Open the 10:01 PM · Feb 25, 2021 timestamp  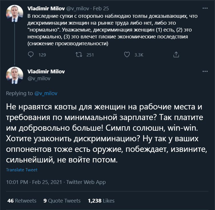click(x=34, y=182)
